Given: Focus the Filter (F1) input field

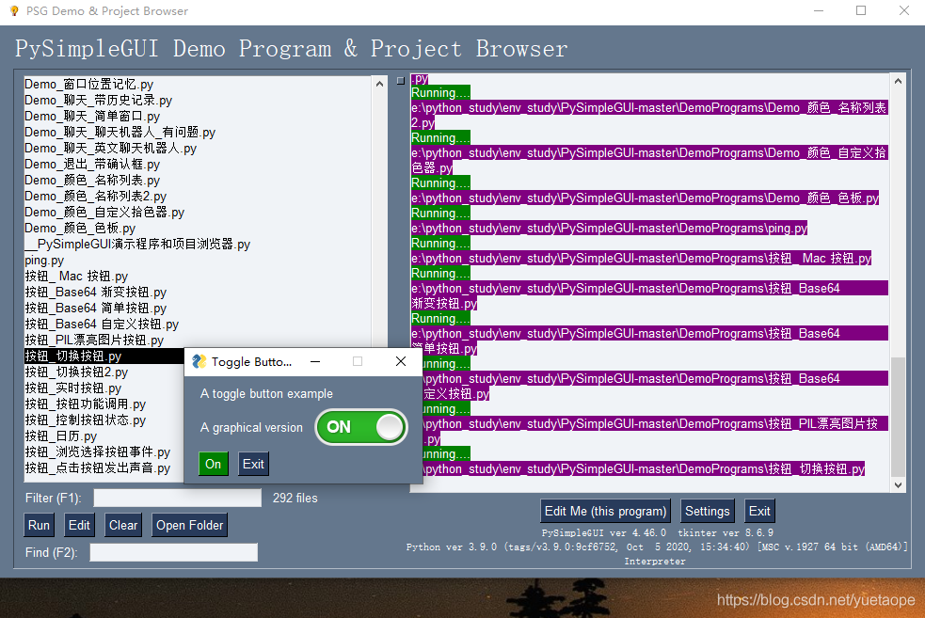Looking at the screenshot, I should (178, 498).
